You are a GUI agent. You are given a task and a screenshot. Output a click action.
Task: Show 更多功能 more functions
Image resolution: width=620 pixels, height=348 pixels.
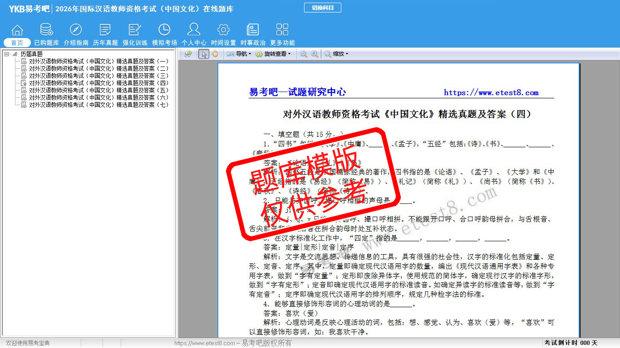(282, 34)
